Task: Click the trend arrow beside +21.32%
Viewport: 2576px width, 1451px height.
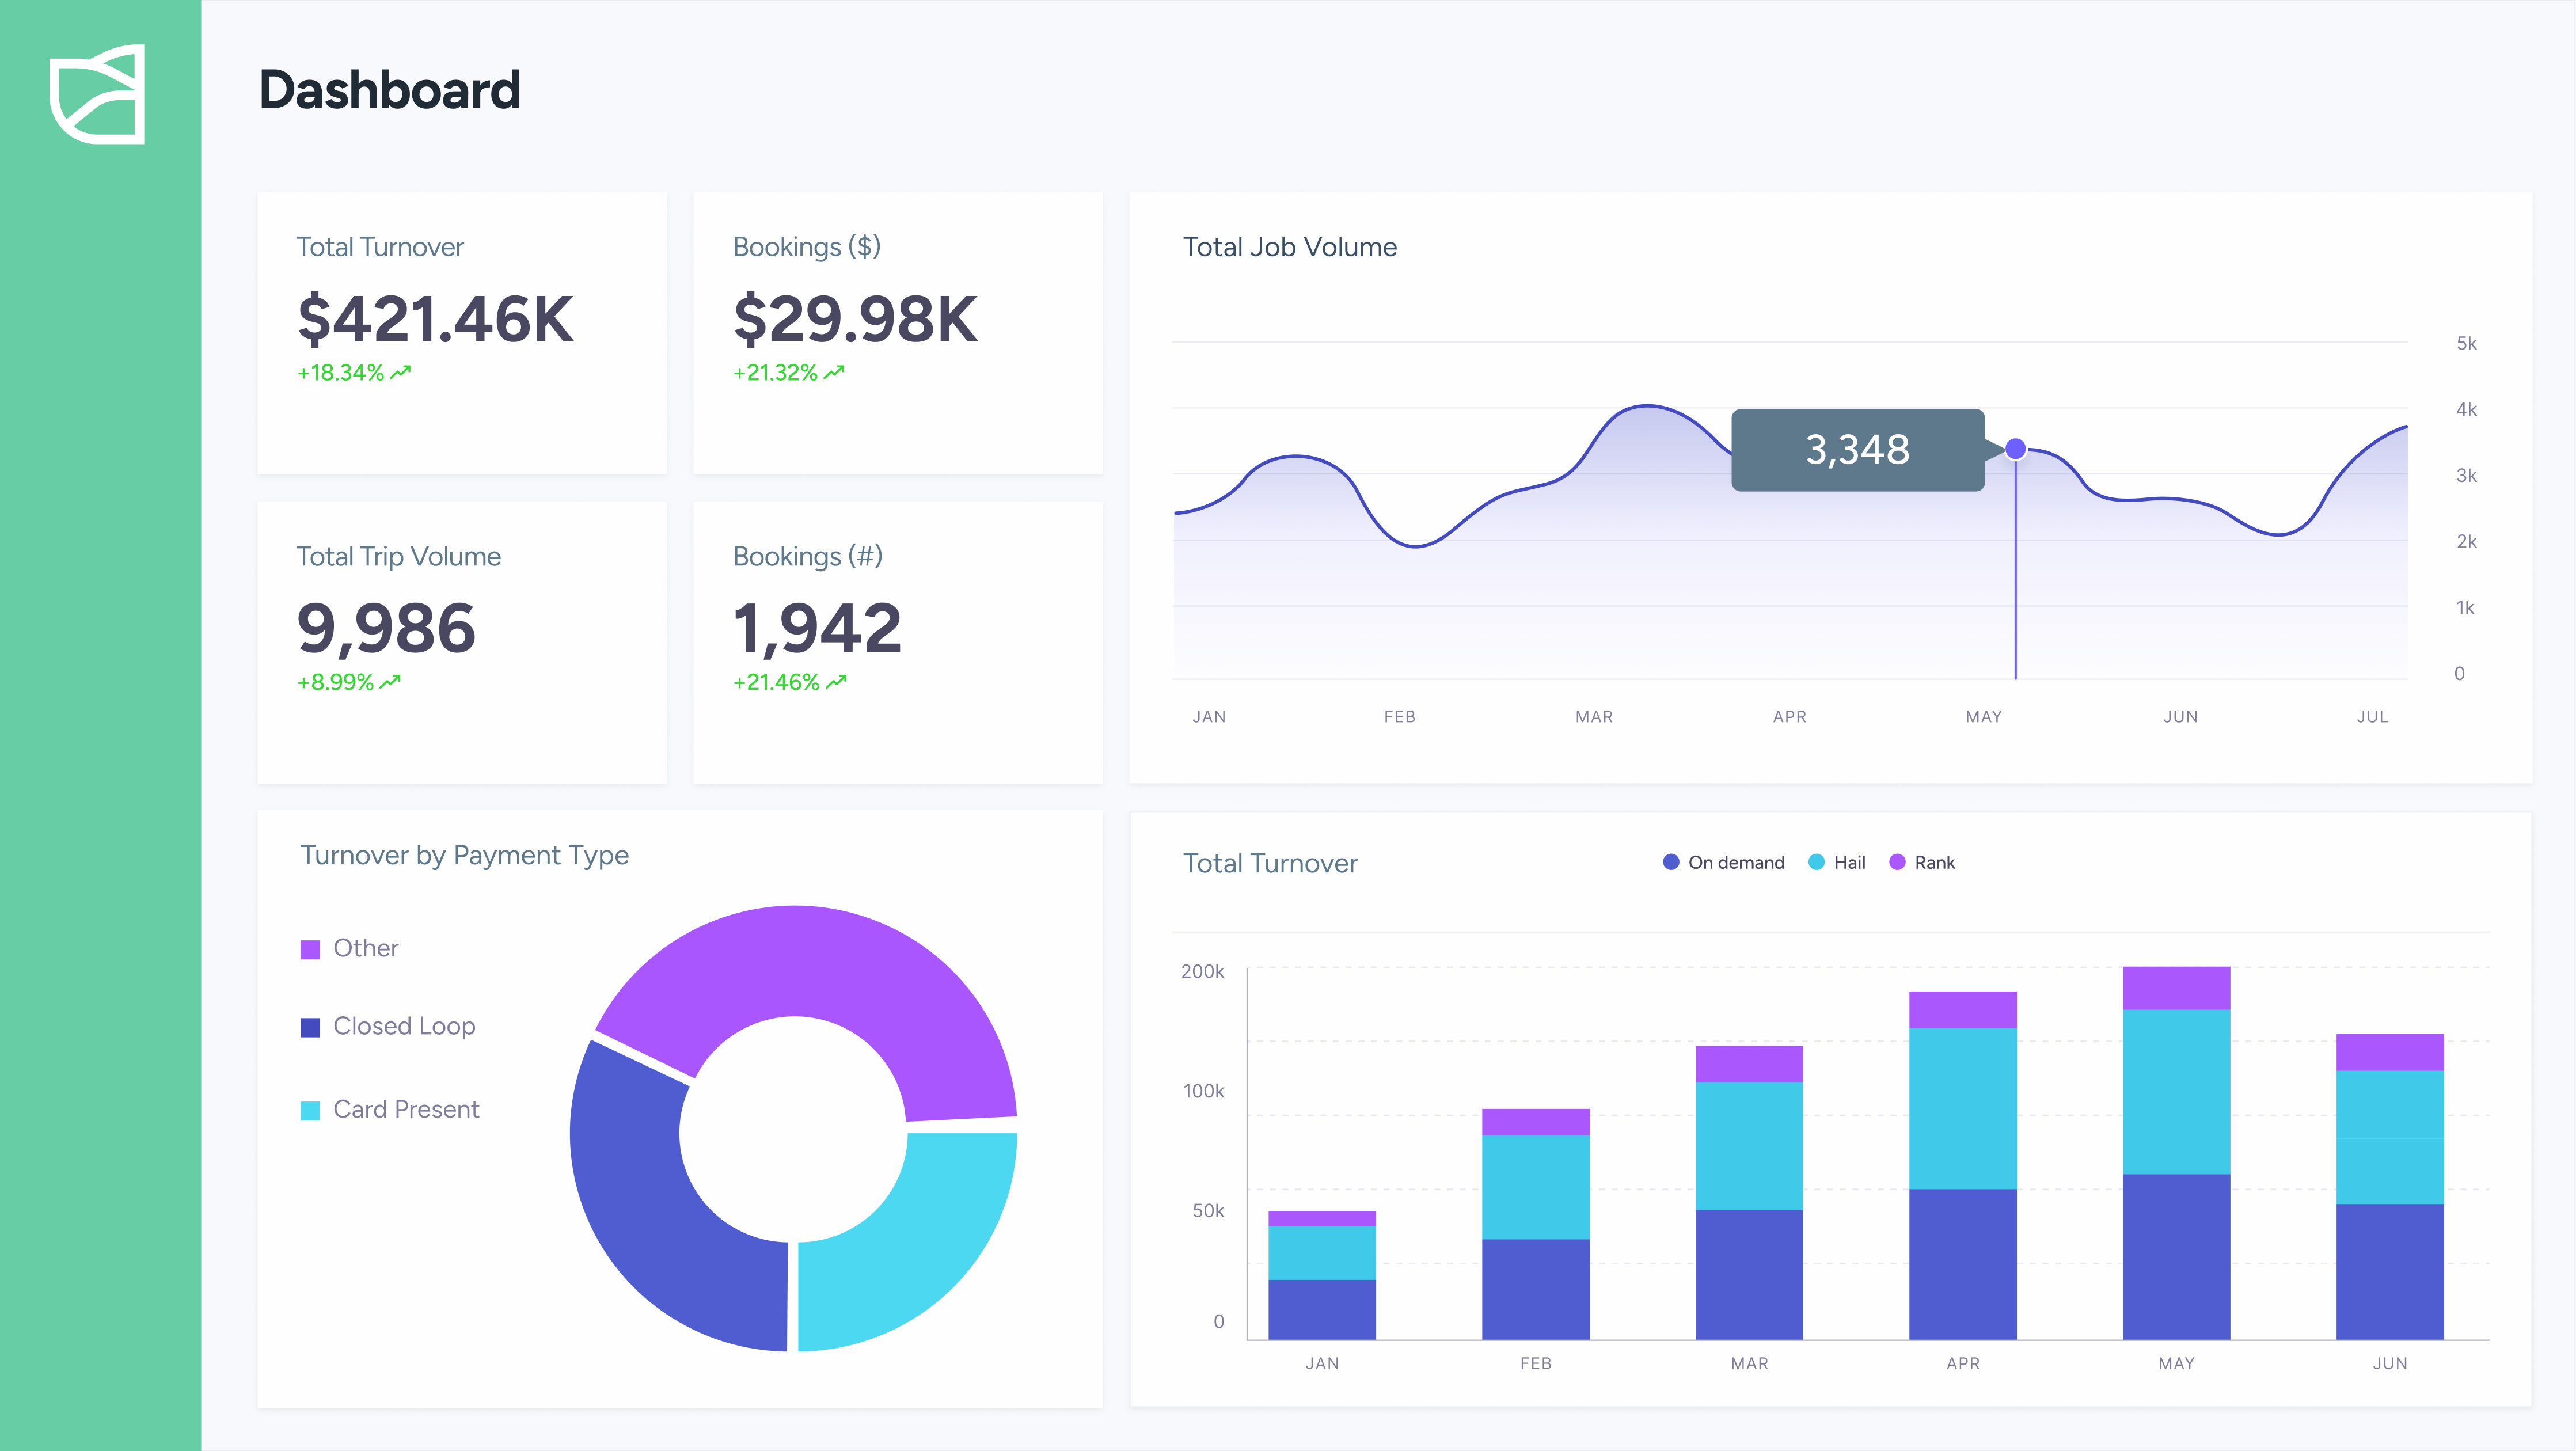Action: click(x=833, y=371)
